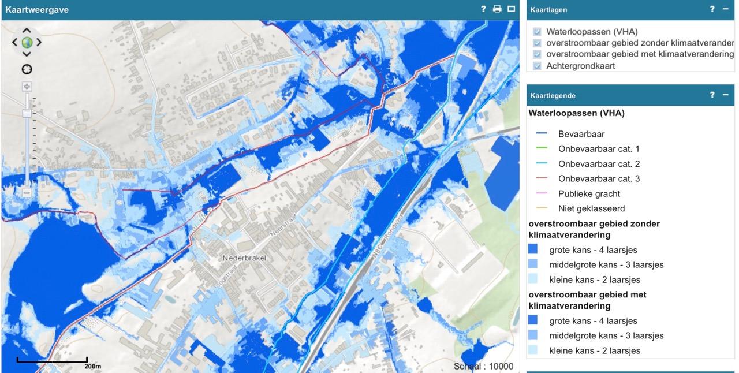Viewport: 739px width, 373px height.
Task: Pan the map east with right arrow
Action: pyautogui.click(x=39, y=43)
